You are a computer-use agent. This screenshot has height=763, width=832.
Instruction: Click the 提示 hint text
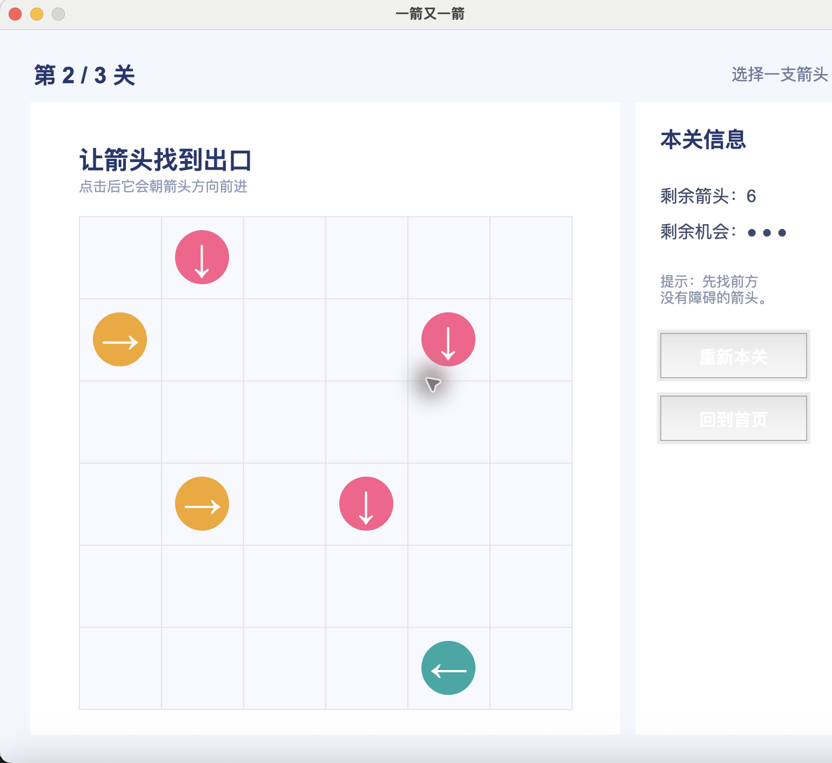tap(714, 290)
